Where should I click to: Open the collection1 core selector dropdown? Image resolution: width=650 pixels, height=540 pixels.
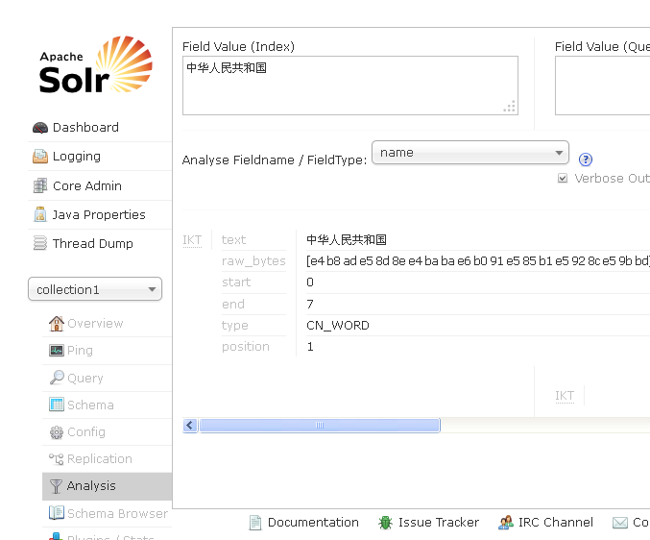tap(95, 289)
